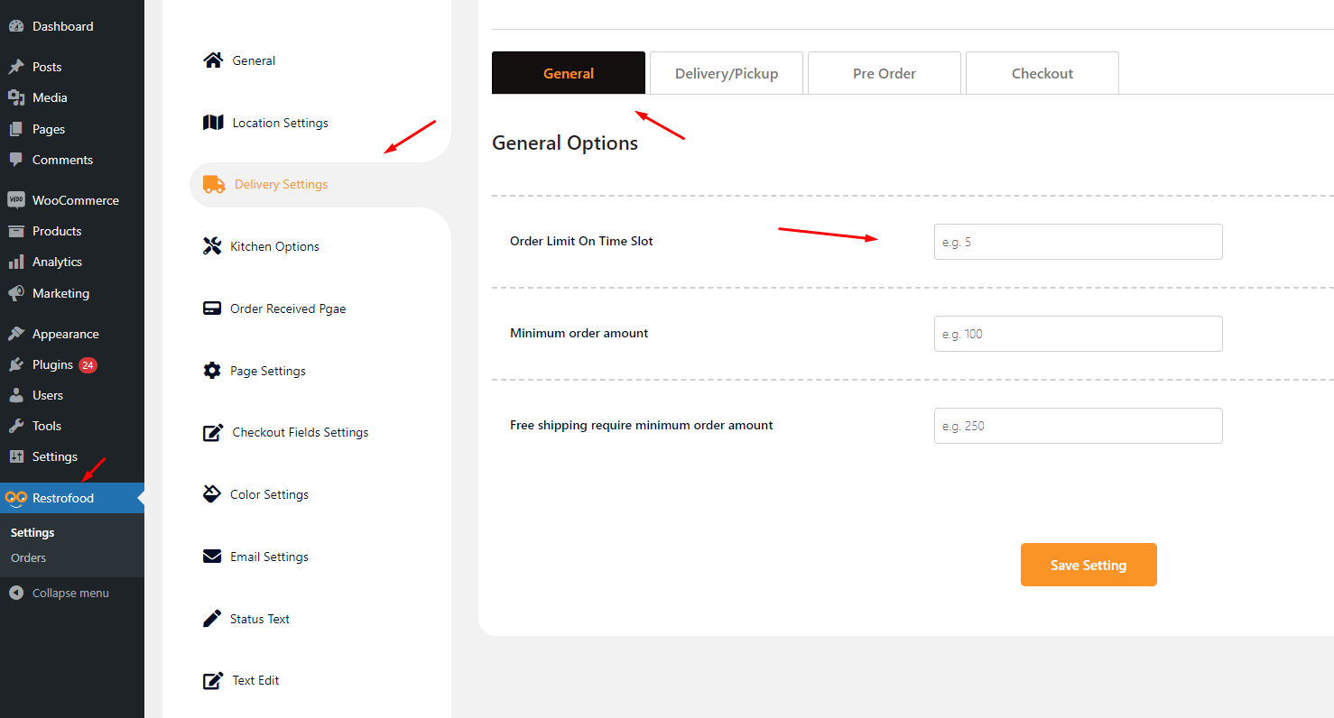The width and height of the screenshot is (1334, 718).
Task: Click the pencil icon for Status Text
Action: coord(212,619)
